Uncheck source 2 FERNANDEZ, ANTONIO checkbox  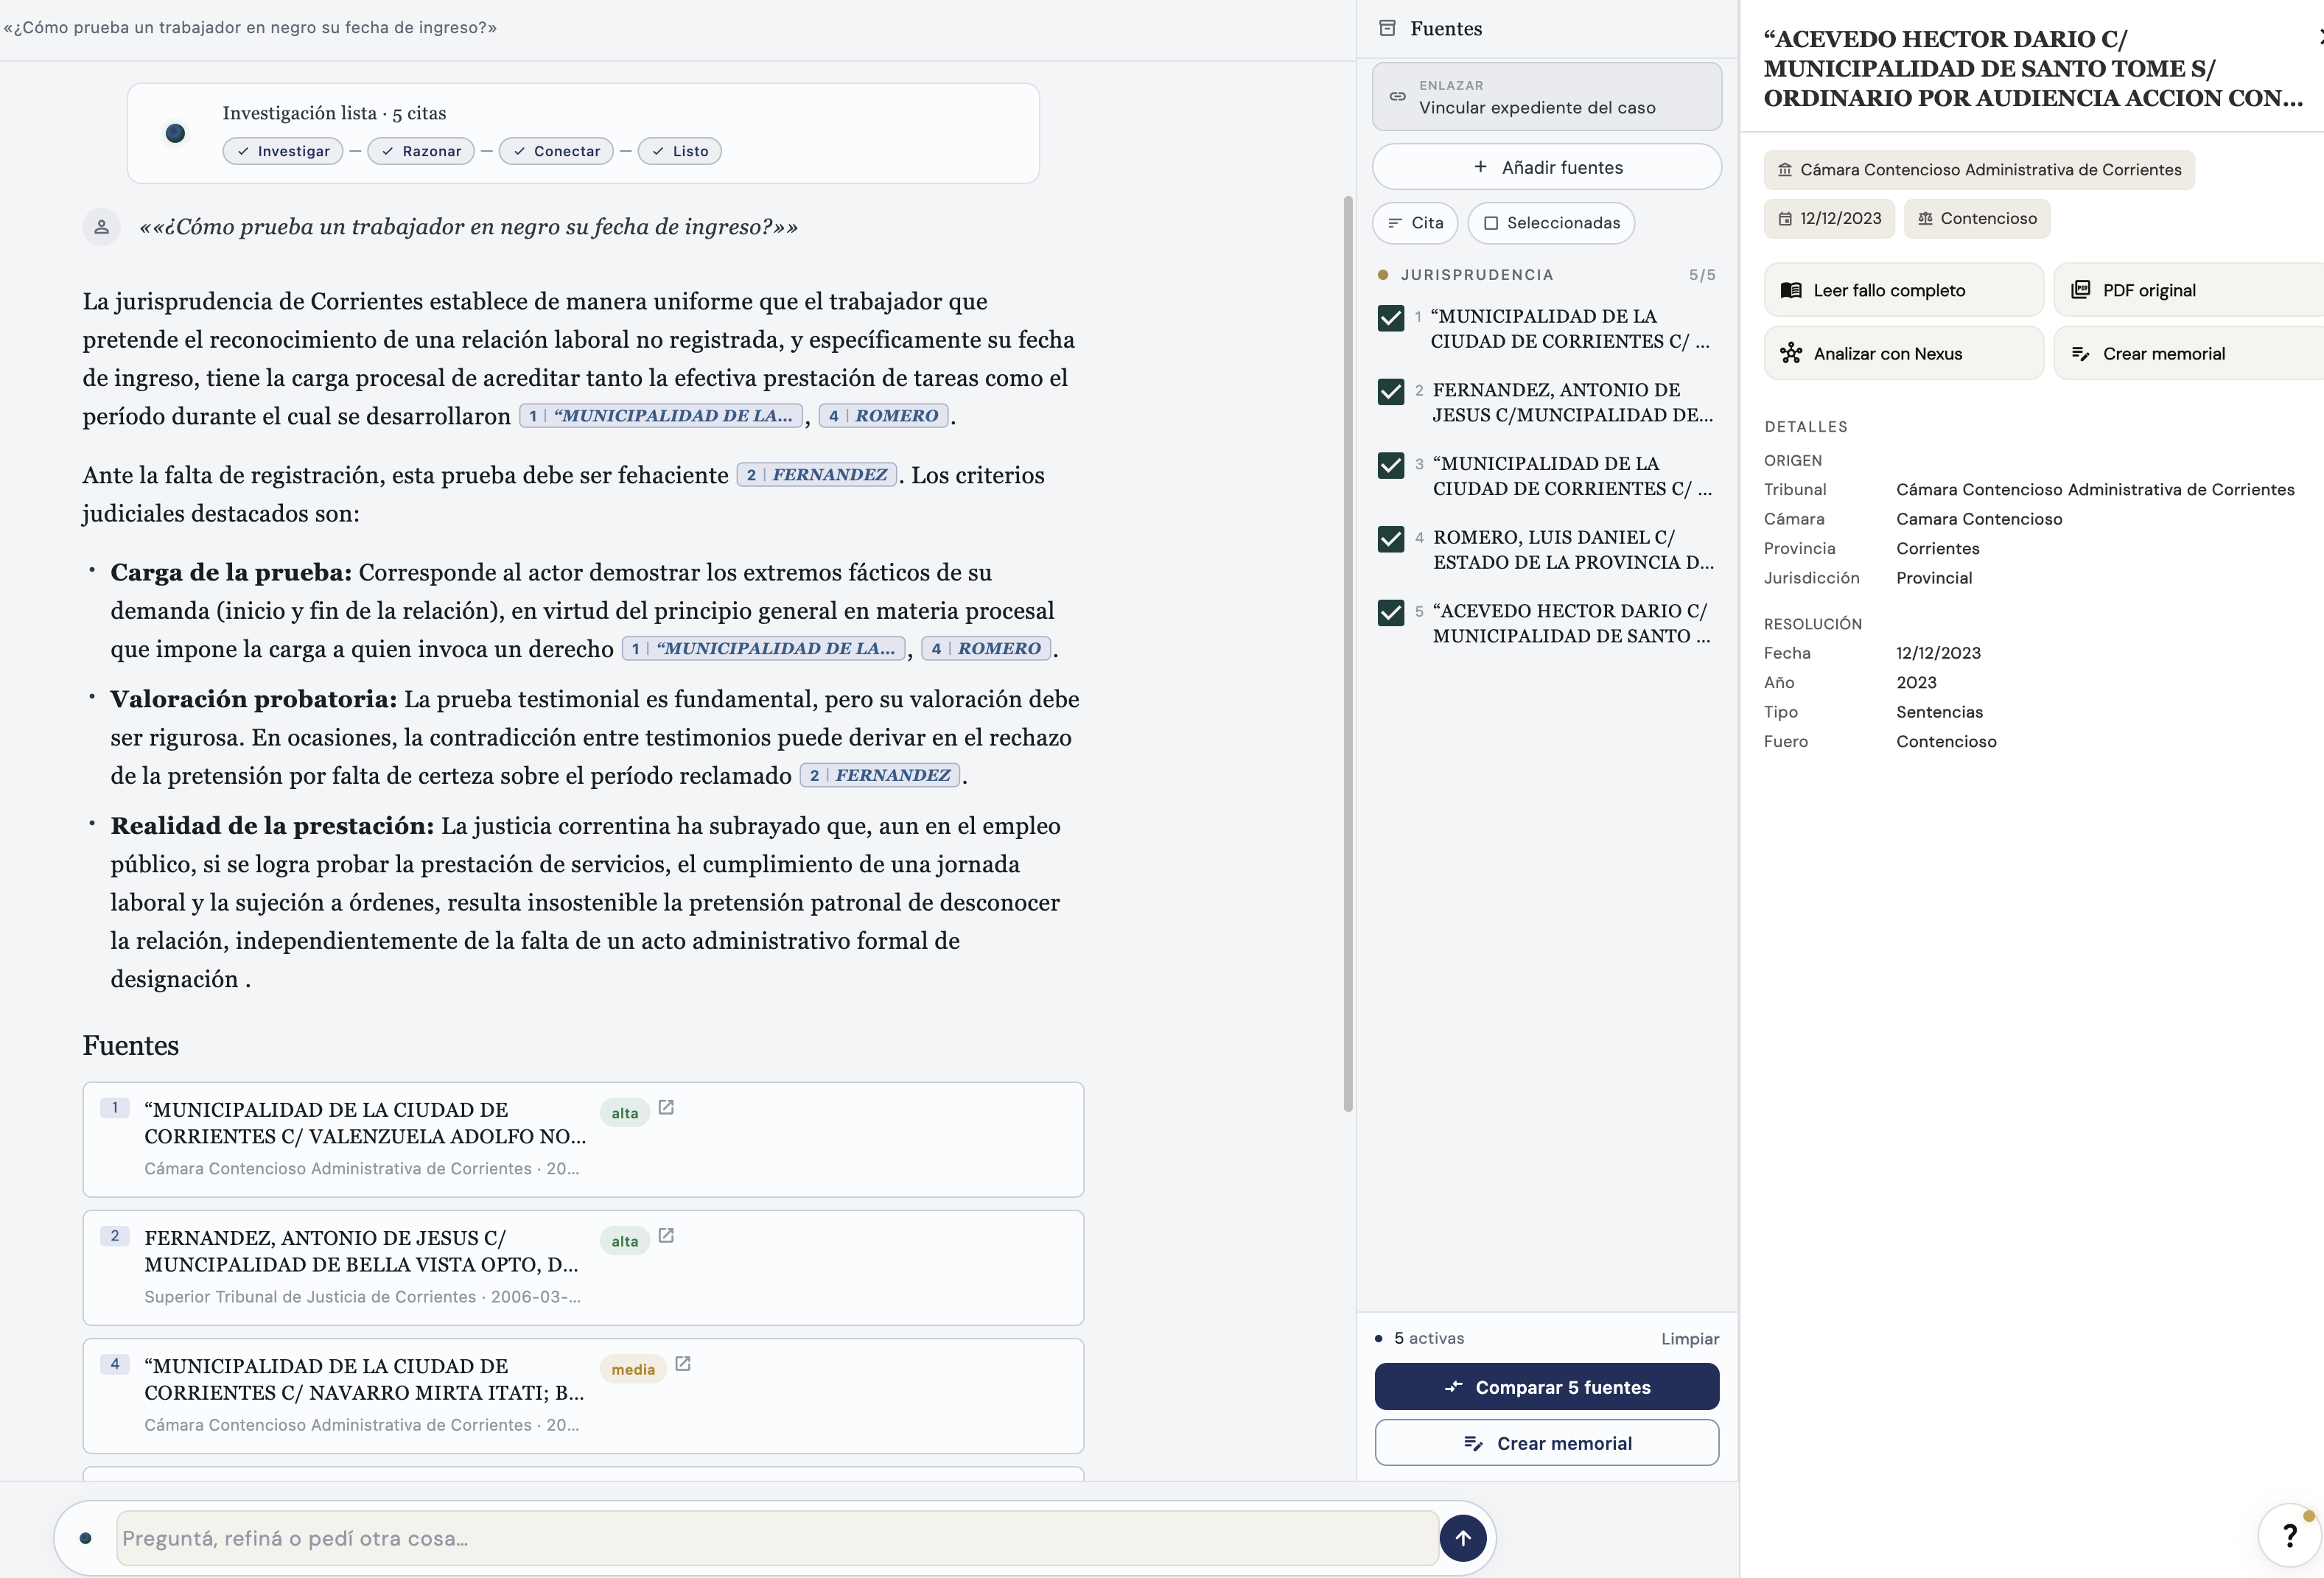click(x=1391, y=391)
